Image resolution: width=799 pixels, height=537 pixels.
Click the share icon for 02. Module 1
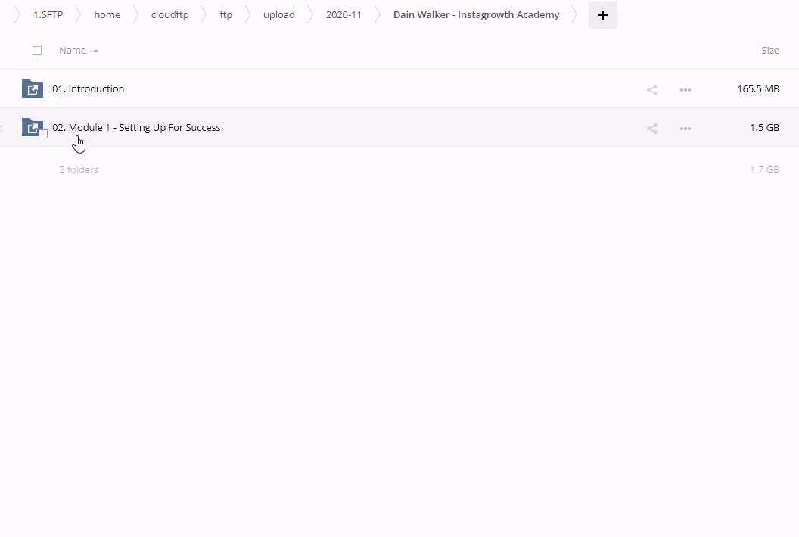pyautogui.click(x=651, y=128)
